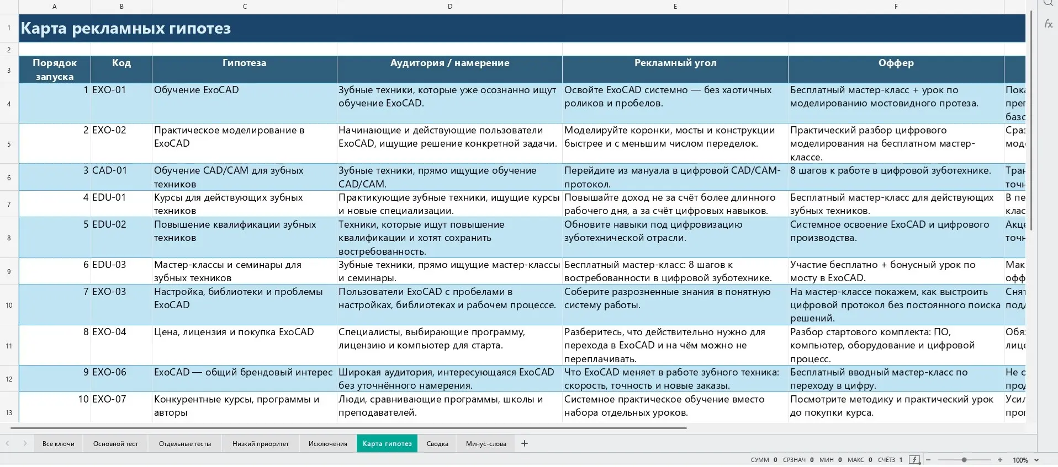
Task: Select column D header
Action: pyautogui.click(x=450, y=7)
